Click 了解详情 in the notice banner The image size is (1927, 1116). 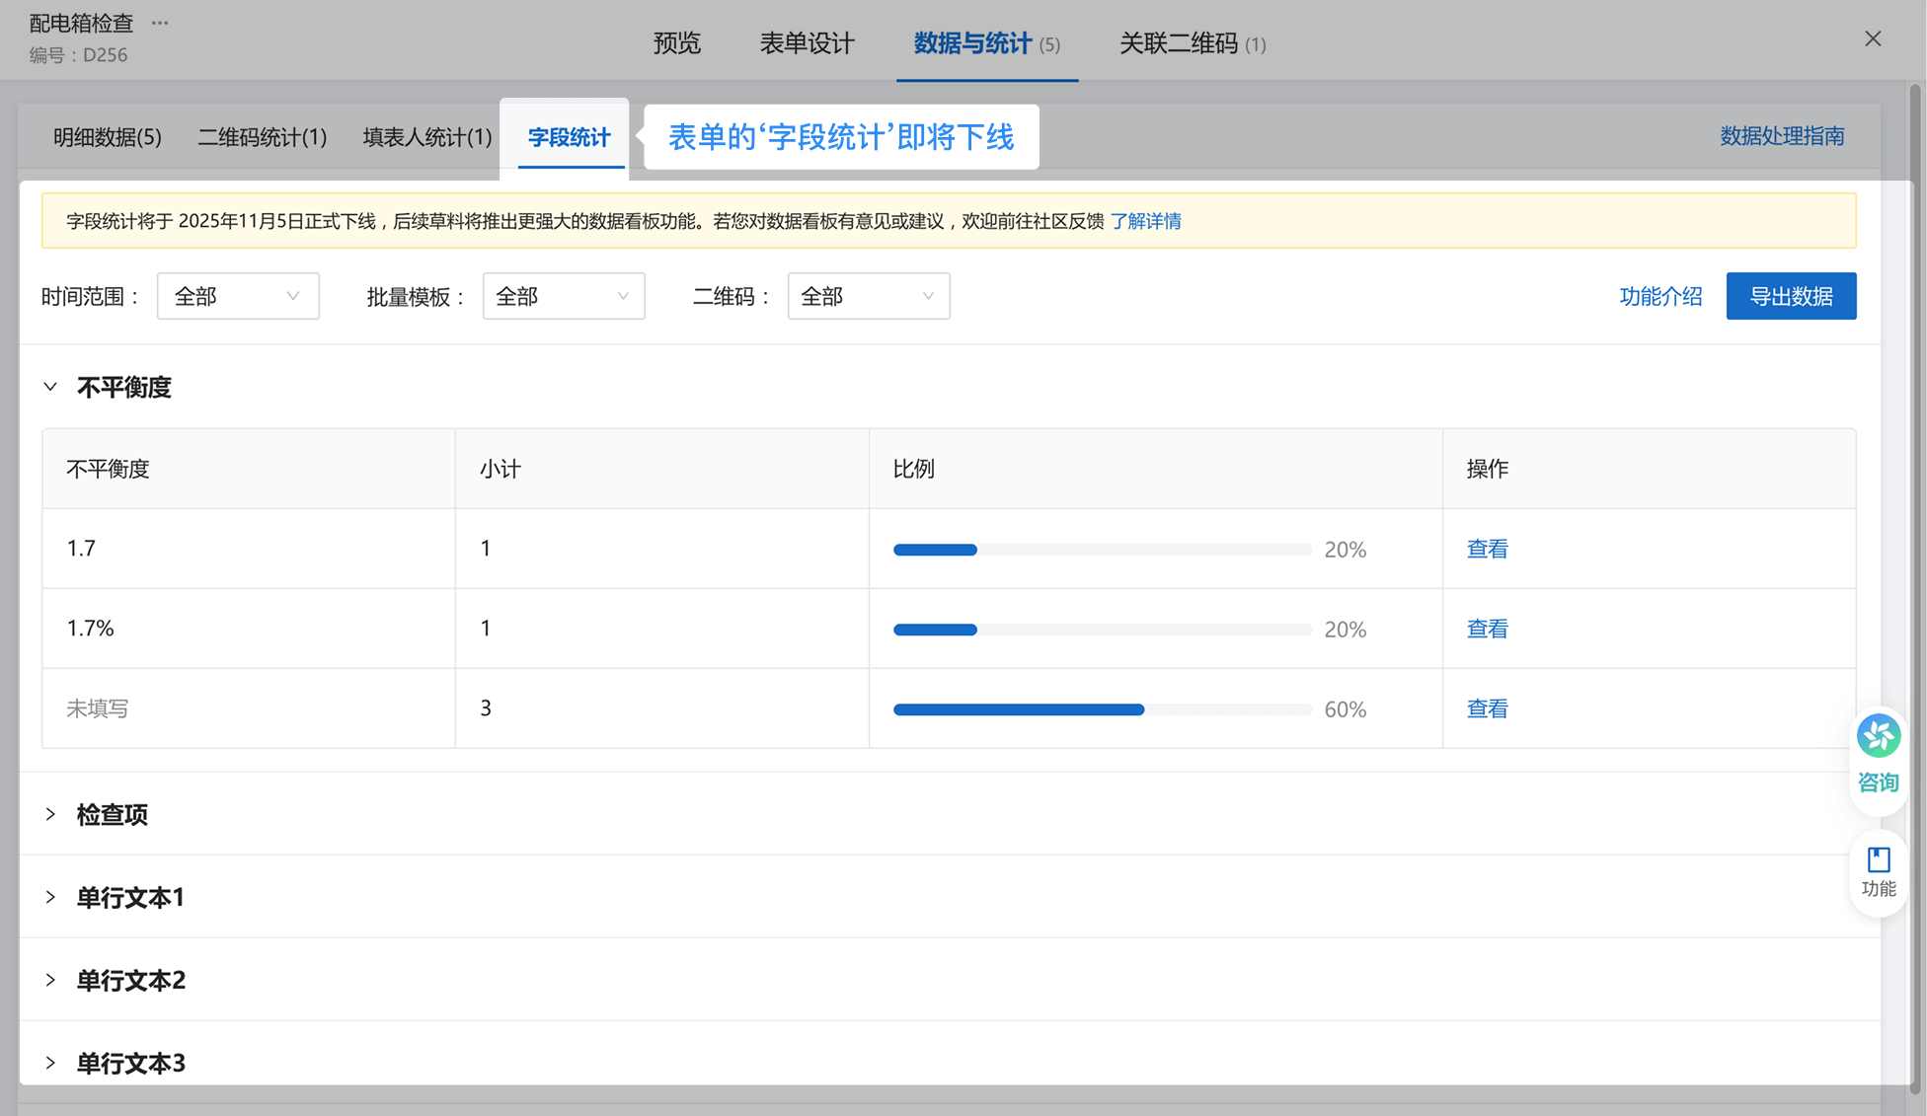tap(1147, 221)
